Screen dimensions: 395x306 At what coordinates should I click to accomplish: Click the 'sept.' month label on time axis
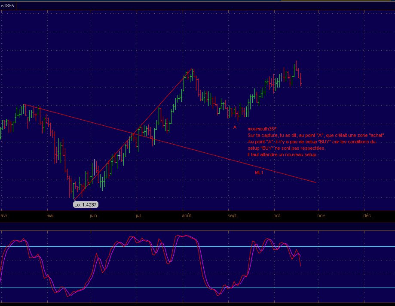tap(233, 216)
